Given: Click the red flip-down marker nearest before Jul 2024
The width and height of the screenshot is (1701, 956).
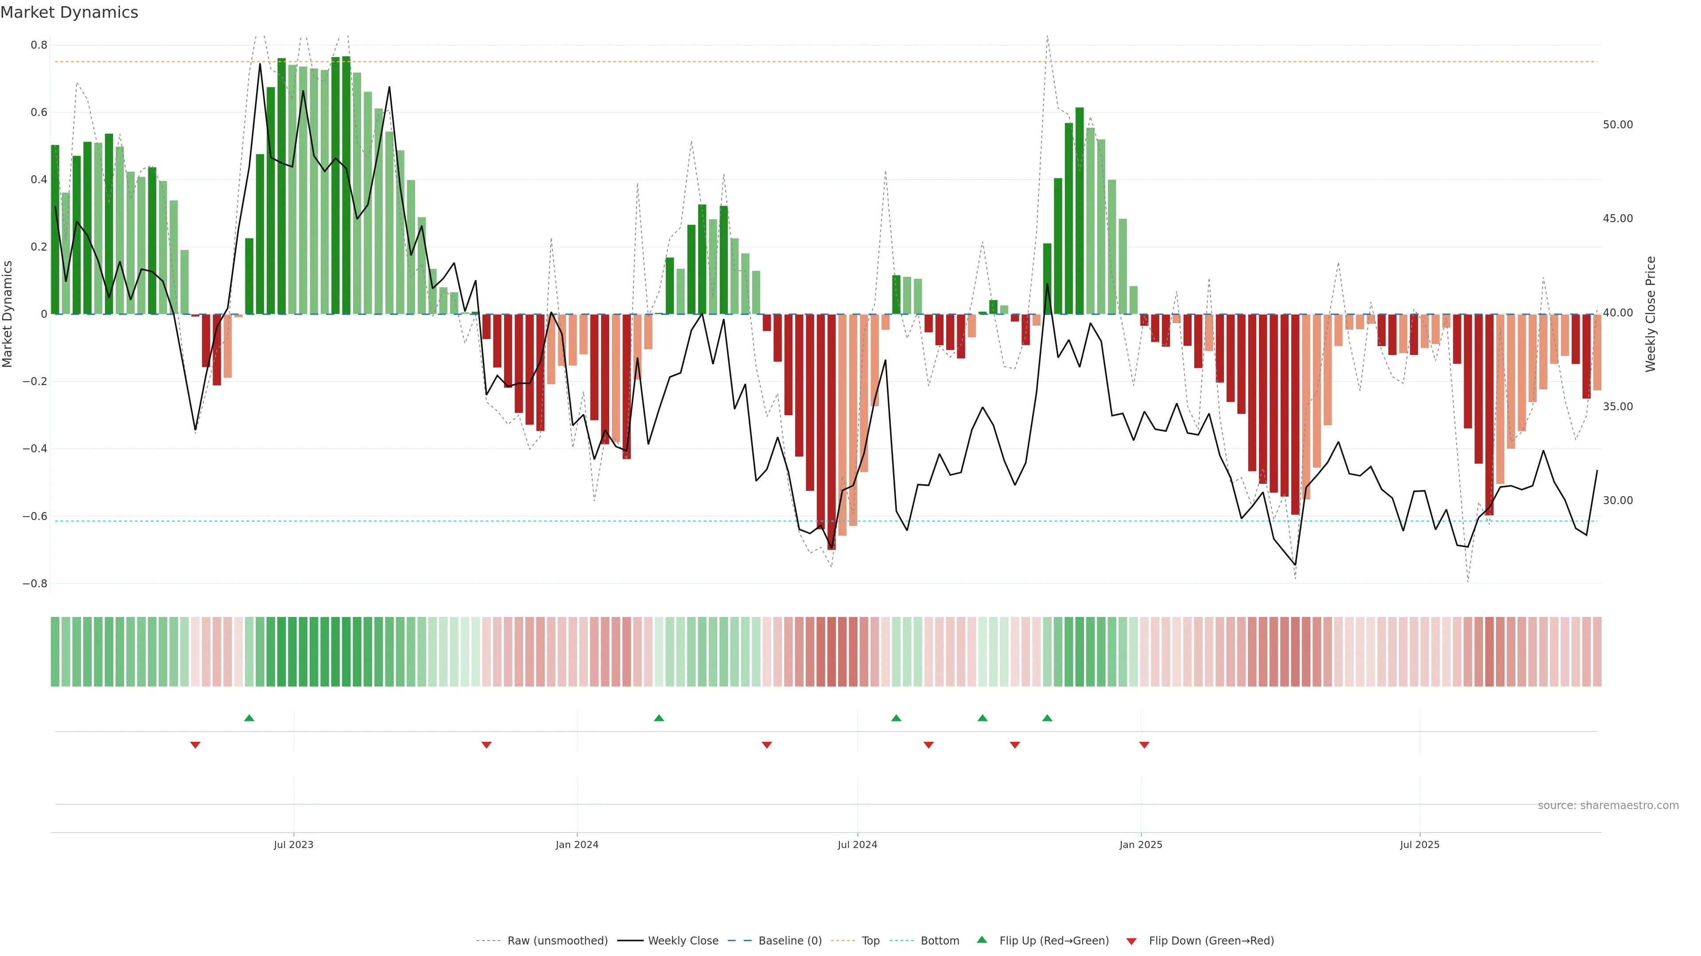Looking at the screenshot, I should (x=767, y=745).
